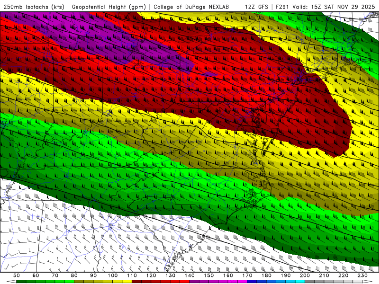This screenshot has height=284, width=379.
Task: Select the 120 value on the color scale
Action: [x=151, y=275]
